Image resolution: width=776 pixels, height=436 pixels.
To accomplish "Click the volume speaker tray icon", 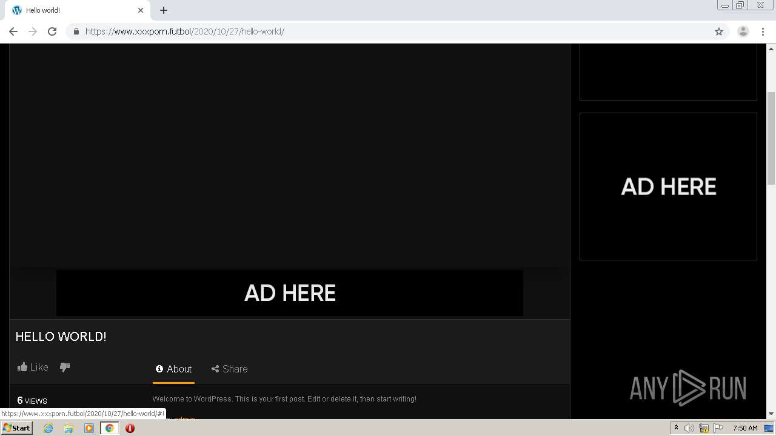I will click(x=689, y=428).
